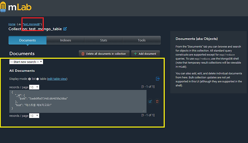Viewport: 248px width, 143px height.
Task: Click Delete all documents in collection
Action: point(104,54)
